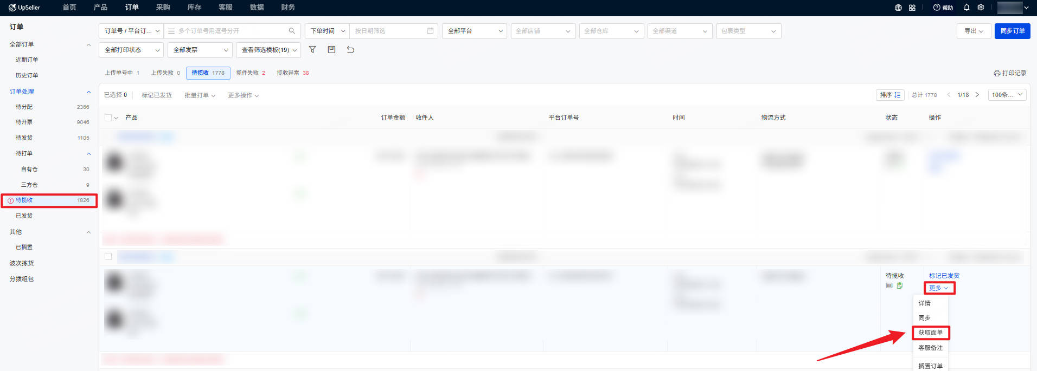Click the filter funnel icon
The image size is (1037, 371).
tap(312, 49)
